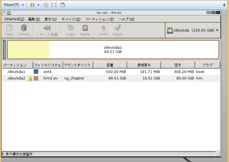Viewport: 229px width, 162px height.
Task: Click the 99.51 GiB size cell in table
Action: pyautogui.click(x=117, y=78)
